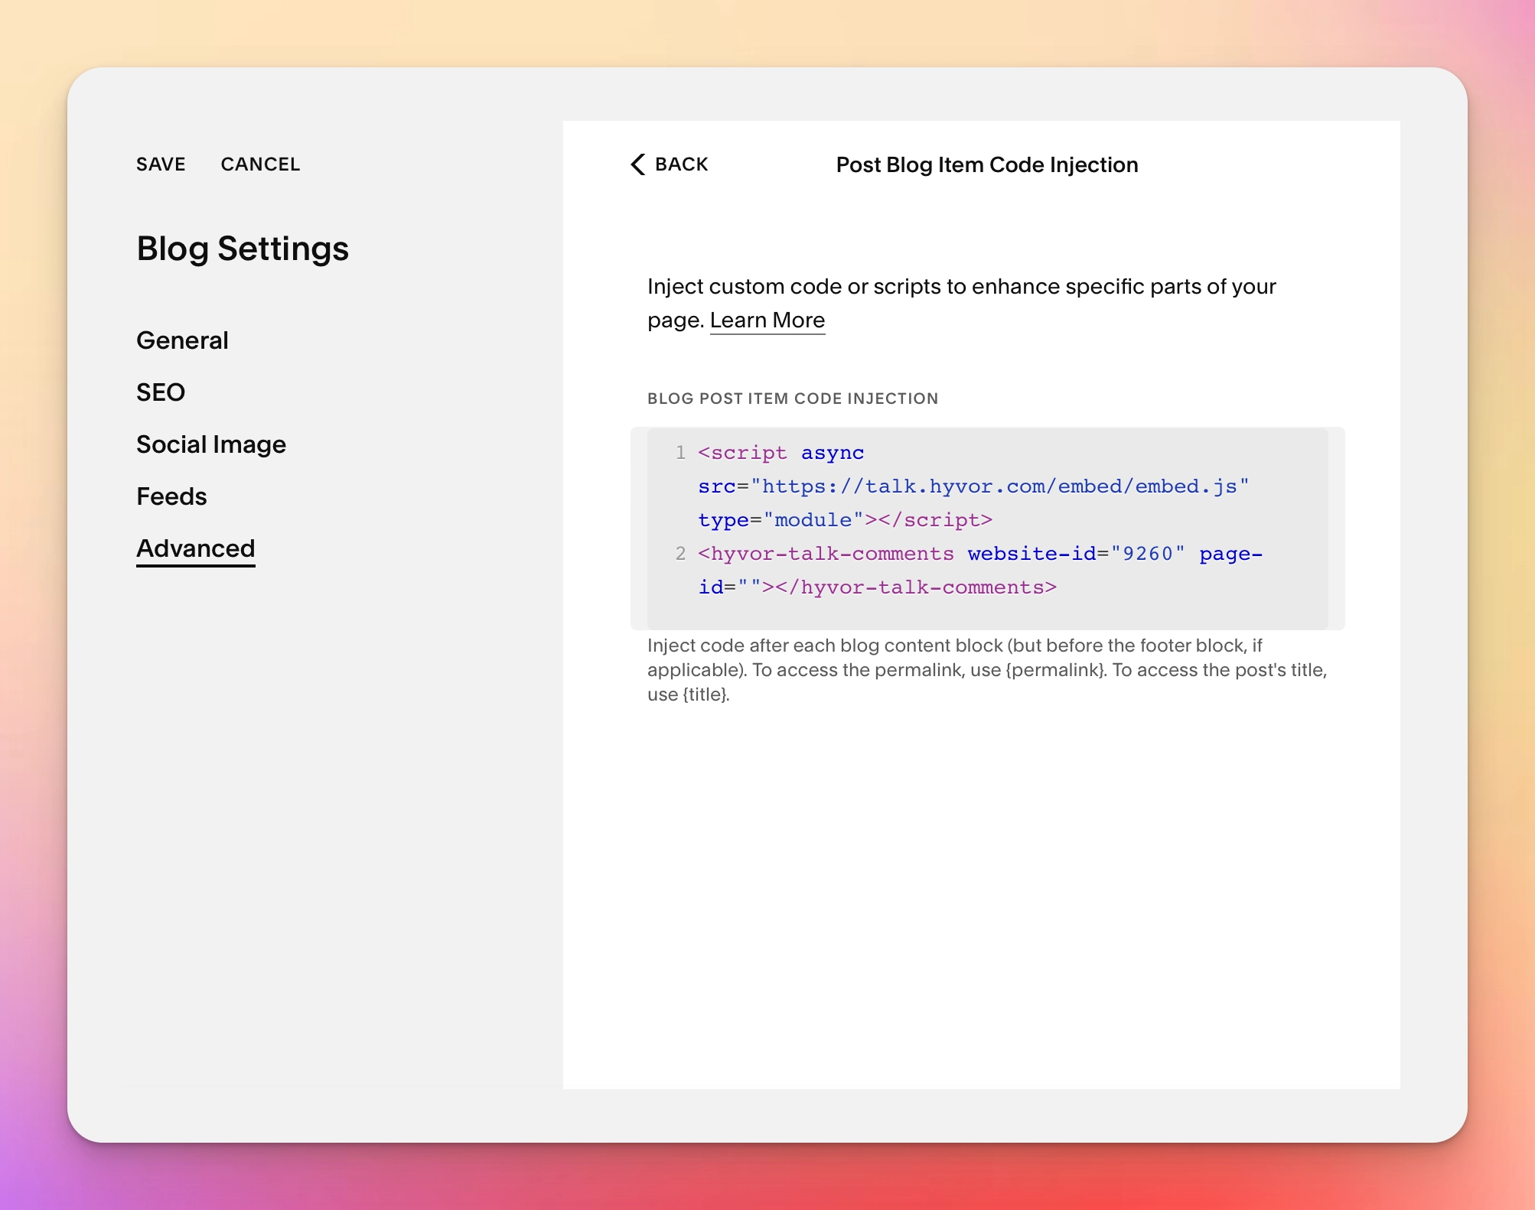
Task: Click the Blog Settings heading
Action: coord(243,249)
